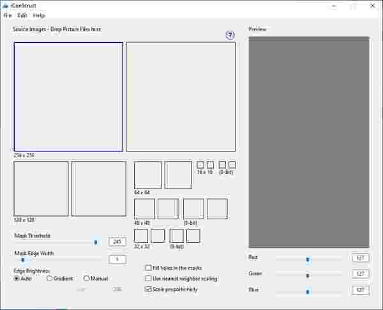The image size is (383, 310).
Task: Close the iConStruct window
Action: pos(372,6)
